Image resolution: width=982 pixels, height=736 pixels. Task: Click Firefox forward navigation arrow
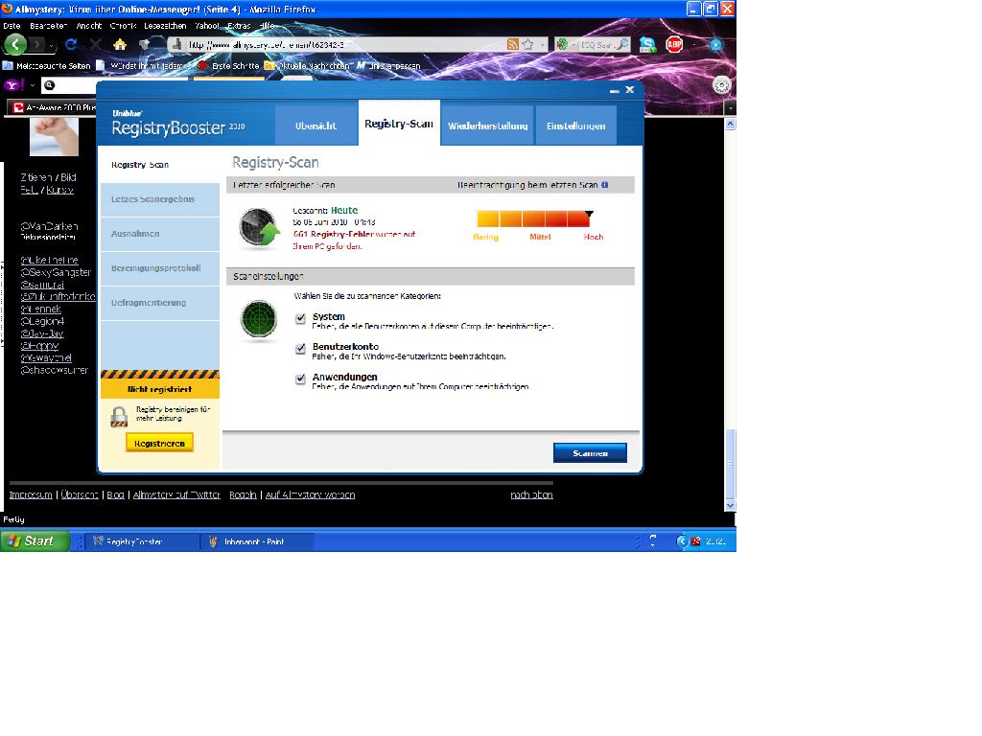tap(37, 44)
